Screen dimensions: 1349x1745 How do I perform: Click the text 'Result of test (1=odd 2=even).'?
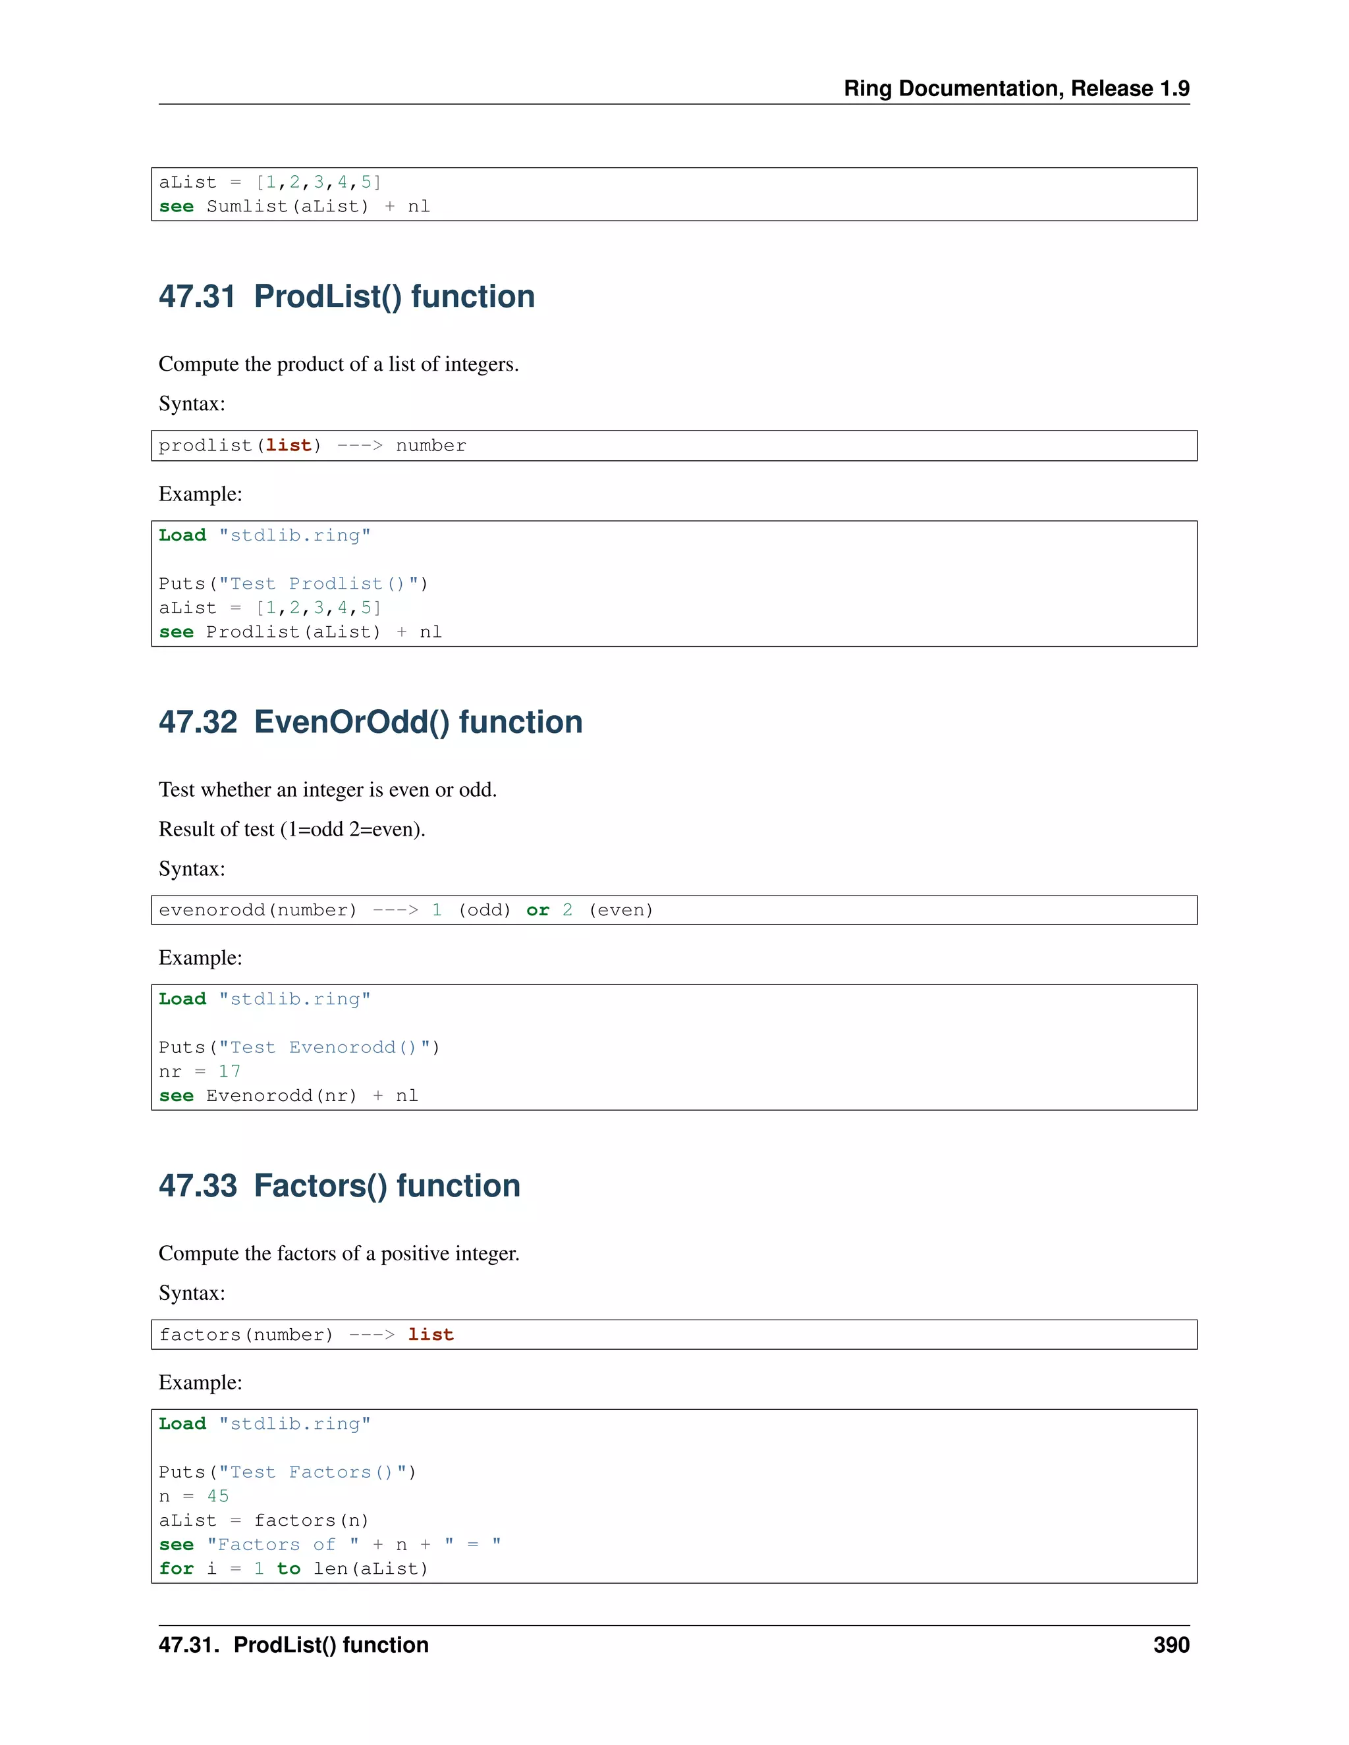pyautogui.click(x=292, y=829)
